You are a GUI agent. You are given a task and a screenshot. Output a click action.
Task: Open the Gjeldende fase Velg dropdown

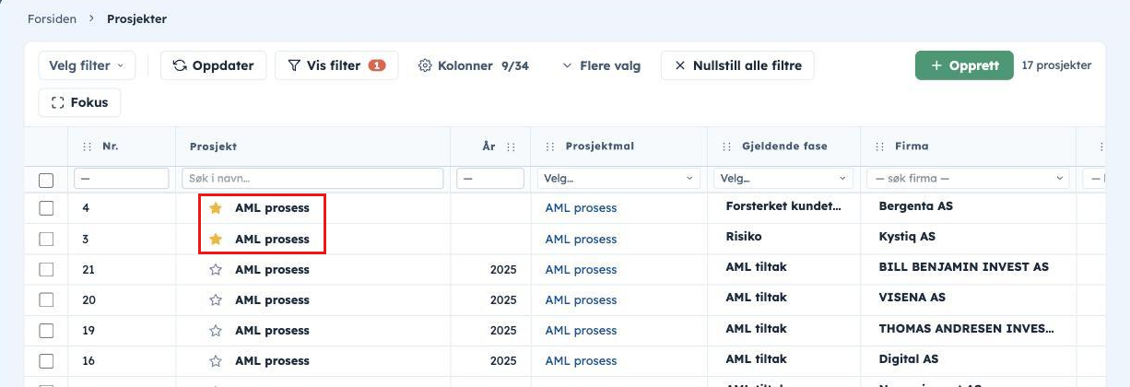pyautogui.click(x=784, y=178)
